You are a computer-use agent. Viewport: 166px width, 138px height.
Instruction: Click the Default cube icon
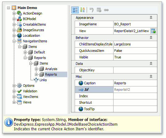31,52
